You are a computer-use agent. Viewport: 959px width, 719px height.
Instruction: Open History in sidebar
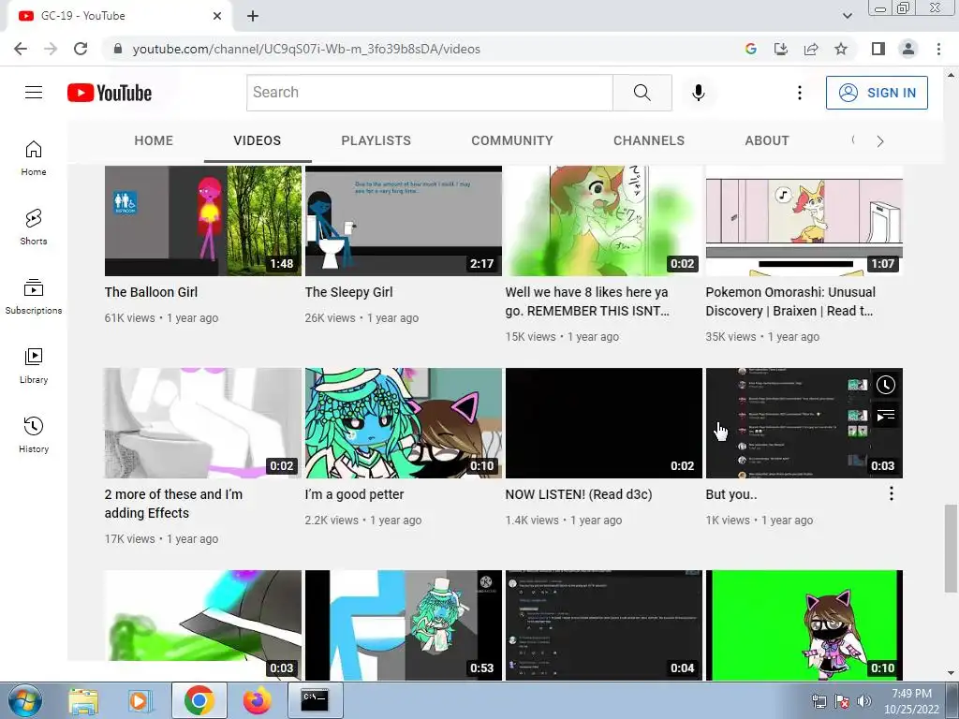(x=34, y=434)
